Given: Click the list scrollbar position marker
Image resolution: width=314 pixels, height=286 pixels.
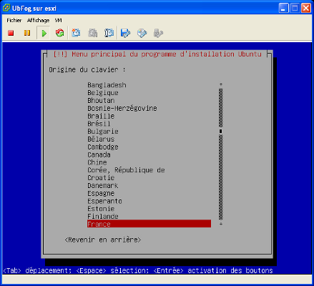Looking at the screenshot, I should tap(221, 131).
